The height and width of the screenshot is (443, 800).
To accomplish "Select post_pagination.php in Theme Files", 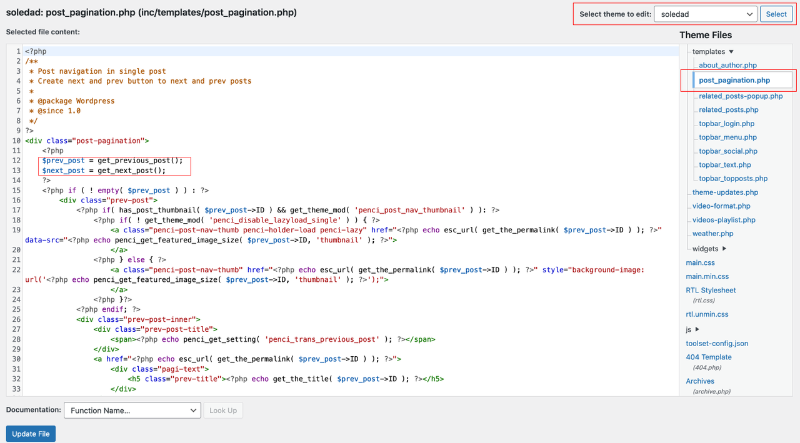I will (x=734, y=80).
